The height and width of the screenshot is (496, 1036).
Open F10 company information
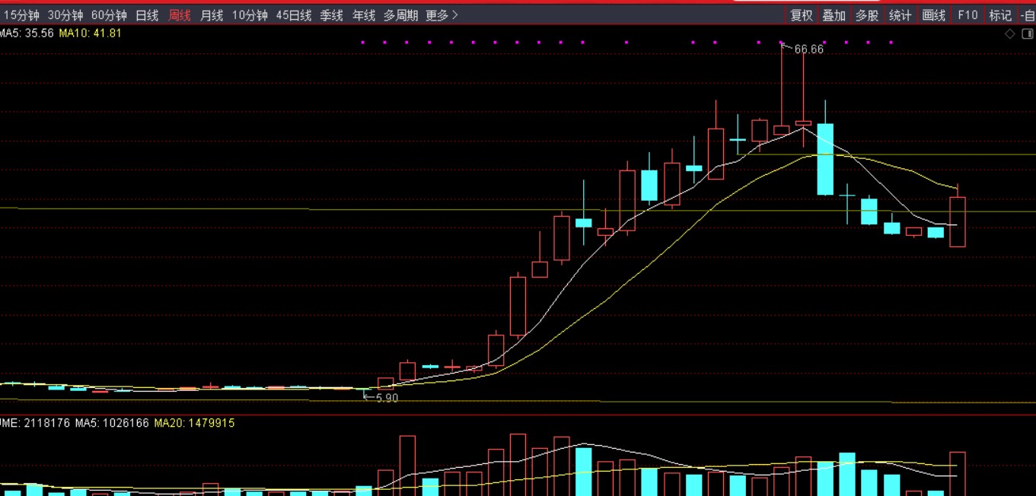[x=967, y=15]
